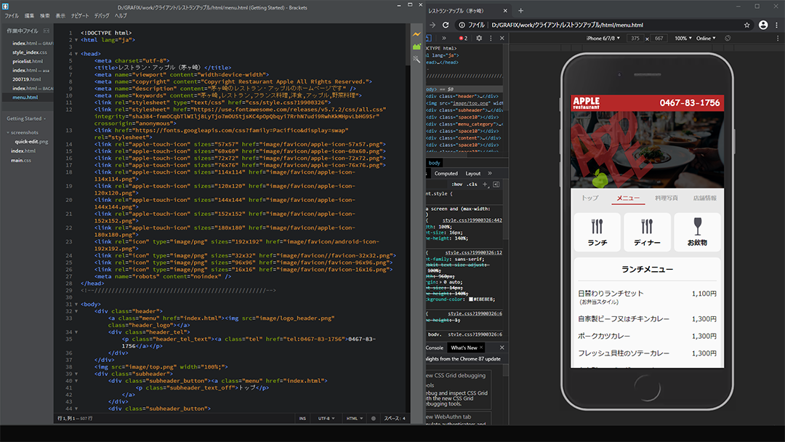Click the split view icon beside 作業中ファイル
The image size is (785, 442).
click(47, 31)
